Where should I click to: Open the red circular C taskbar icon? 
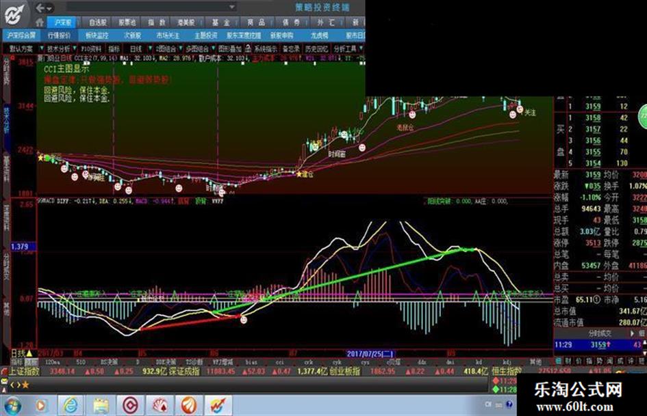click(x=130, y=406)
